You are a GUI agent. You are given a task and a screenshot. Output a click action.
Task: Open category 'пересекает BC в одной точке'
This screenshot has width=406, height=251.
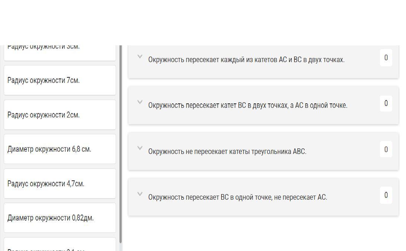point(237,197)
